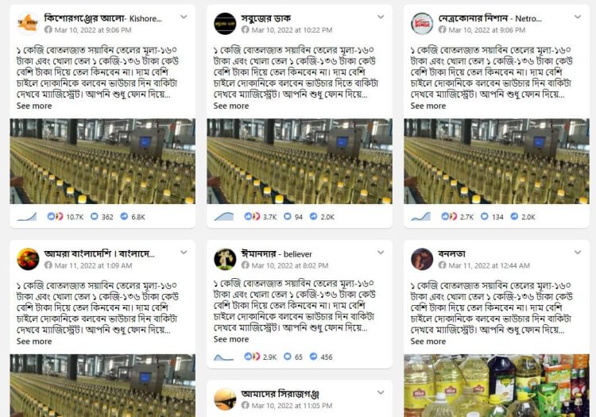Image resolution: width=596 pixels, height=417 pixels.
Task: Click the share icon next to 456
Action: [313, 357]
